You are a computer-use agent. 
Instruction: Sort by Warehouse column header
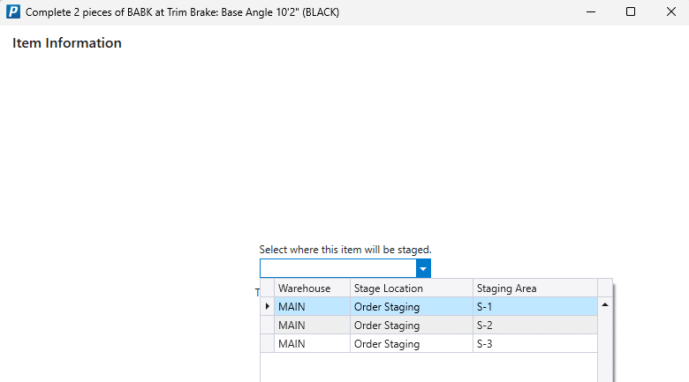[x=311, y=288]
